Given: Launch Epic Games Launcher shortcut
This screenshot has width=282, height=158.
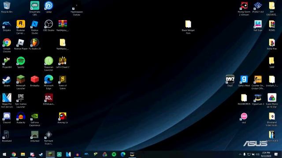Looking at the screenshot, I should click(21, 101).
